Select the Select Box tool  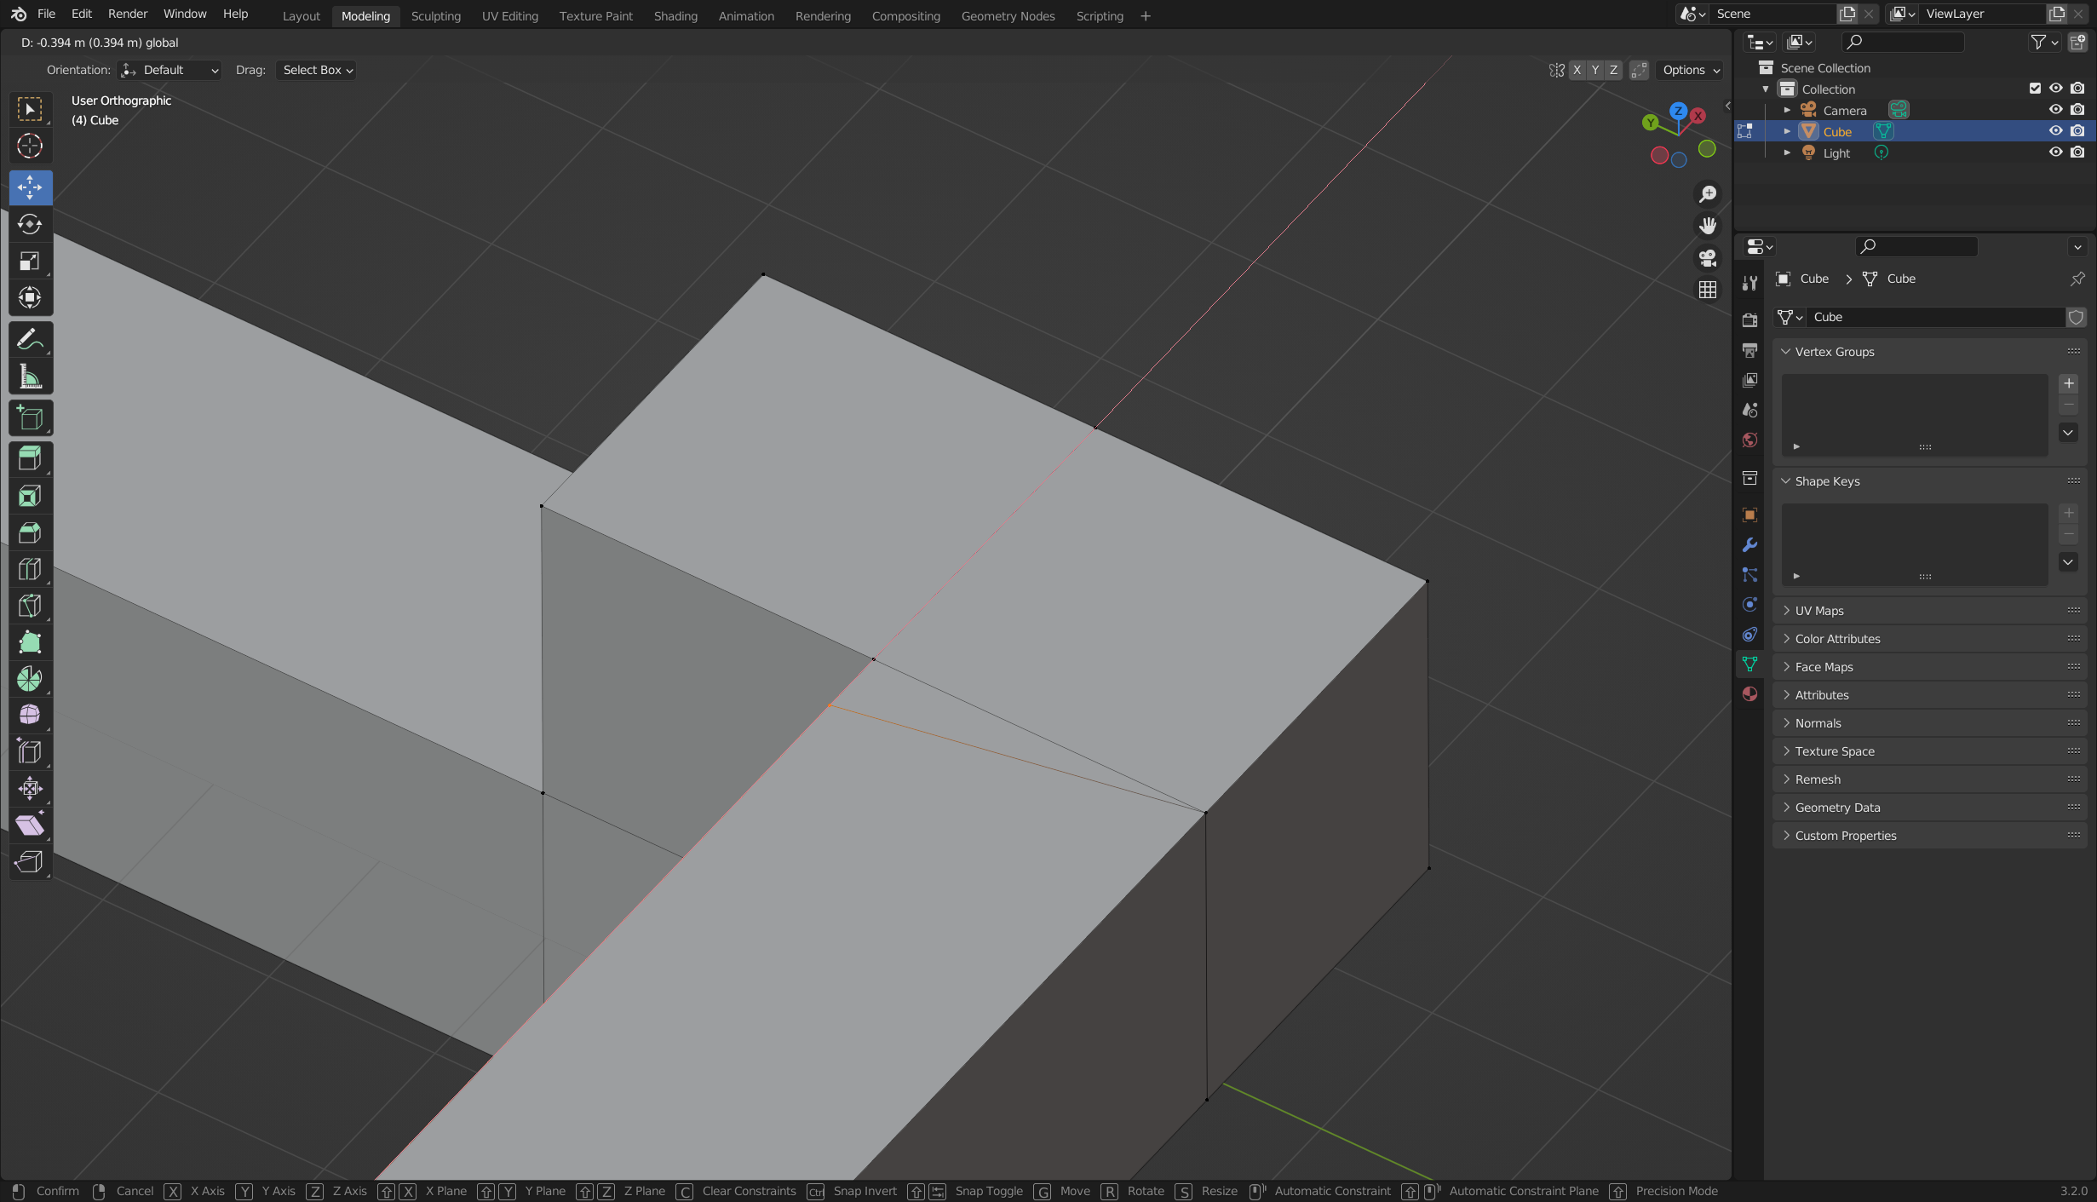pos(30,109)
